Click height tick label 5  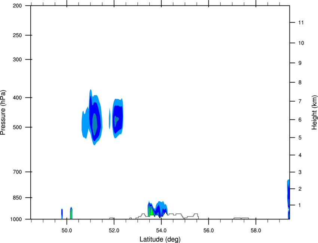tap(300, 138)
